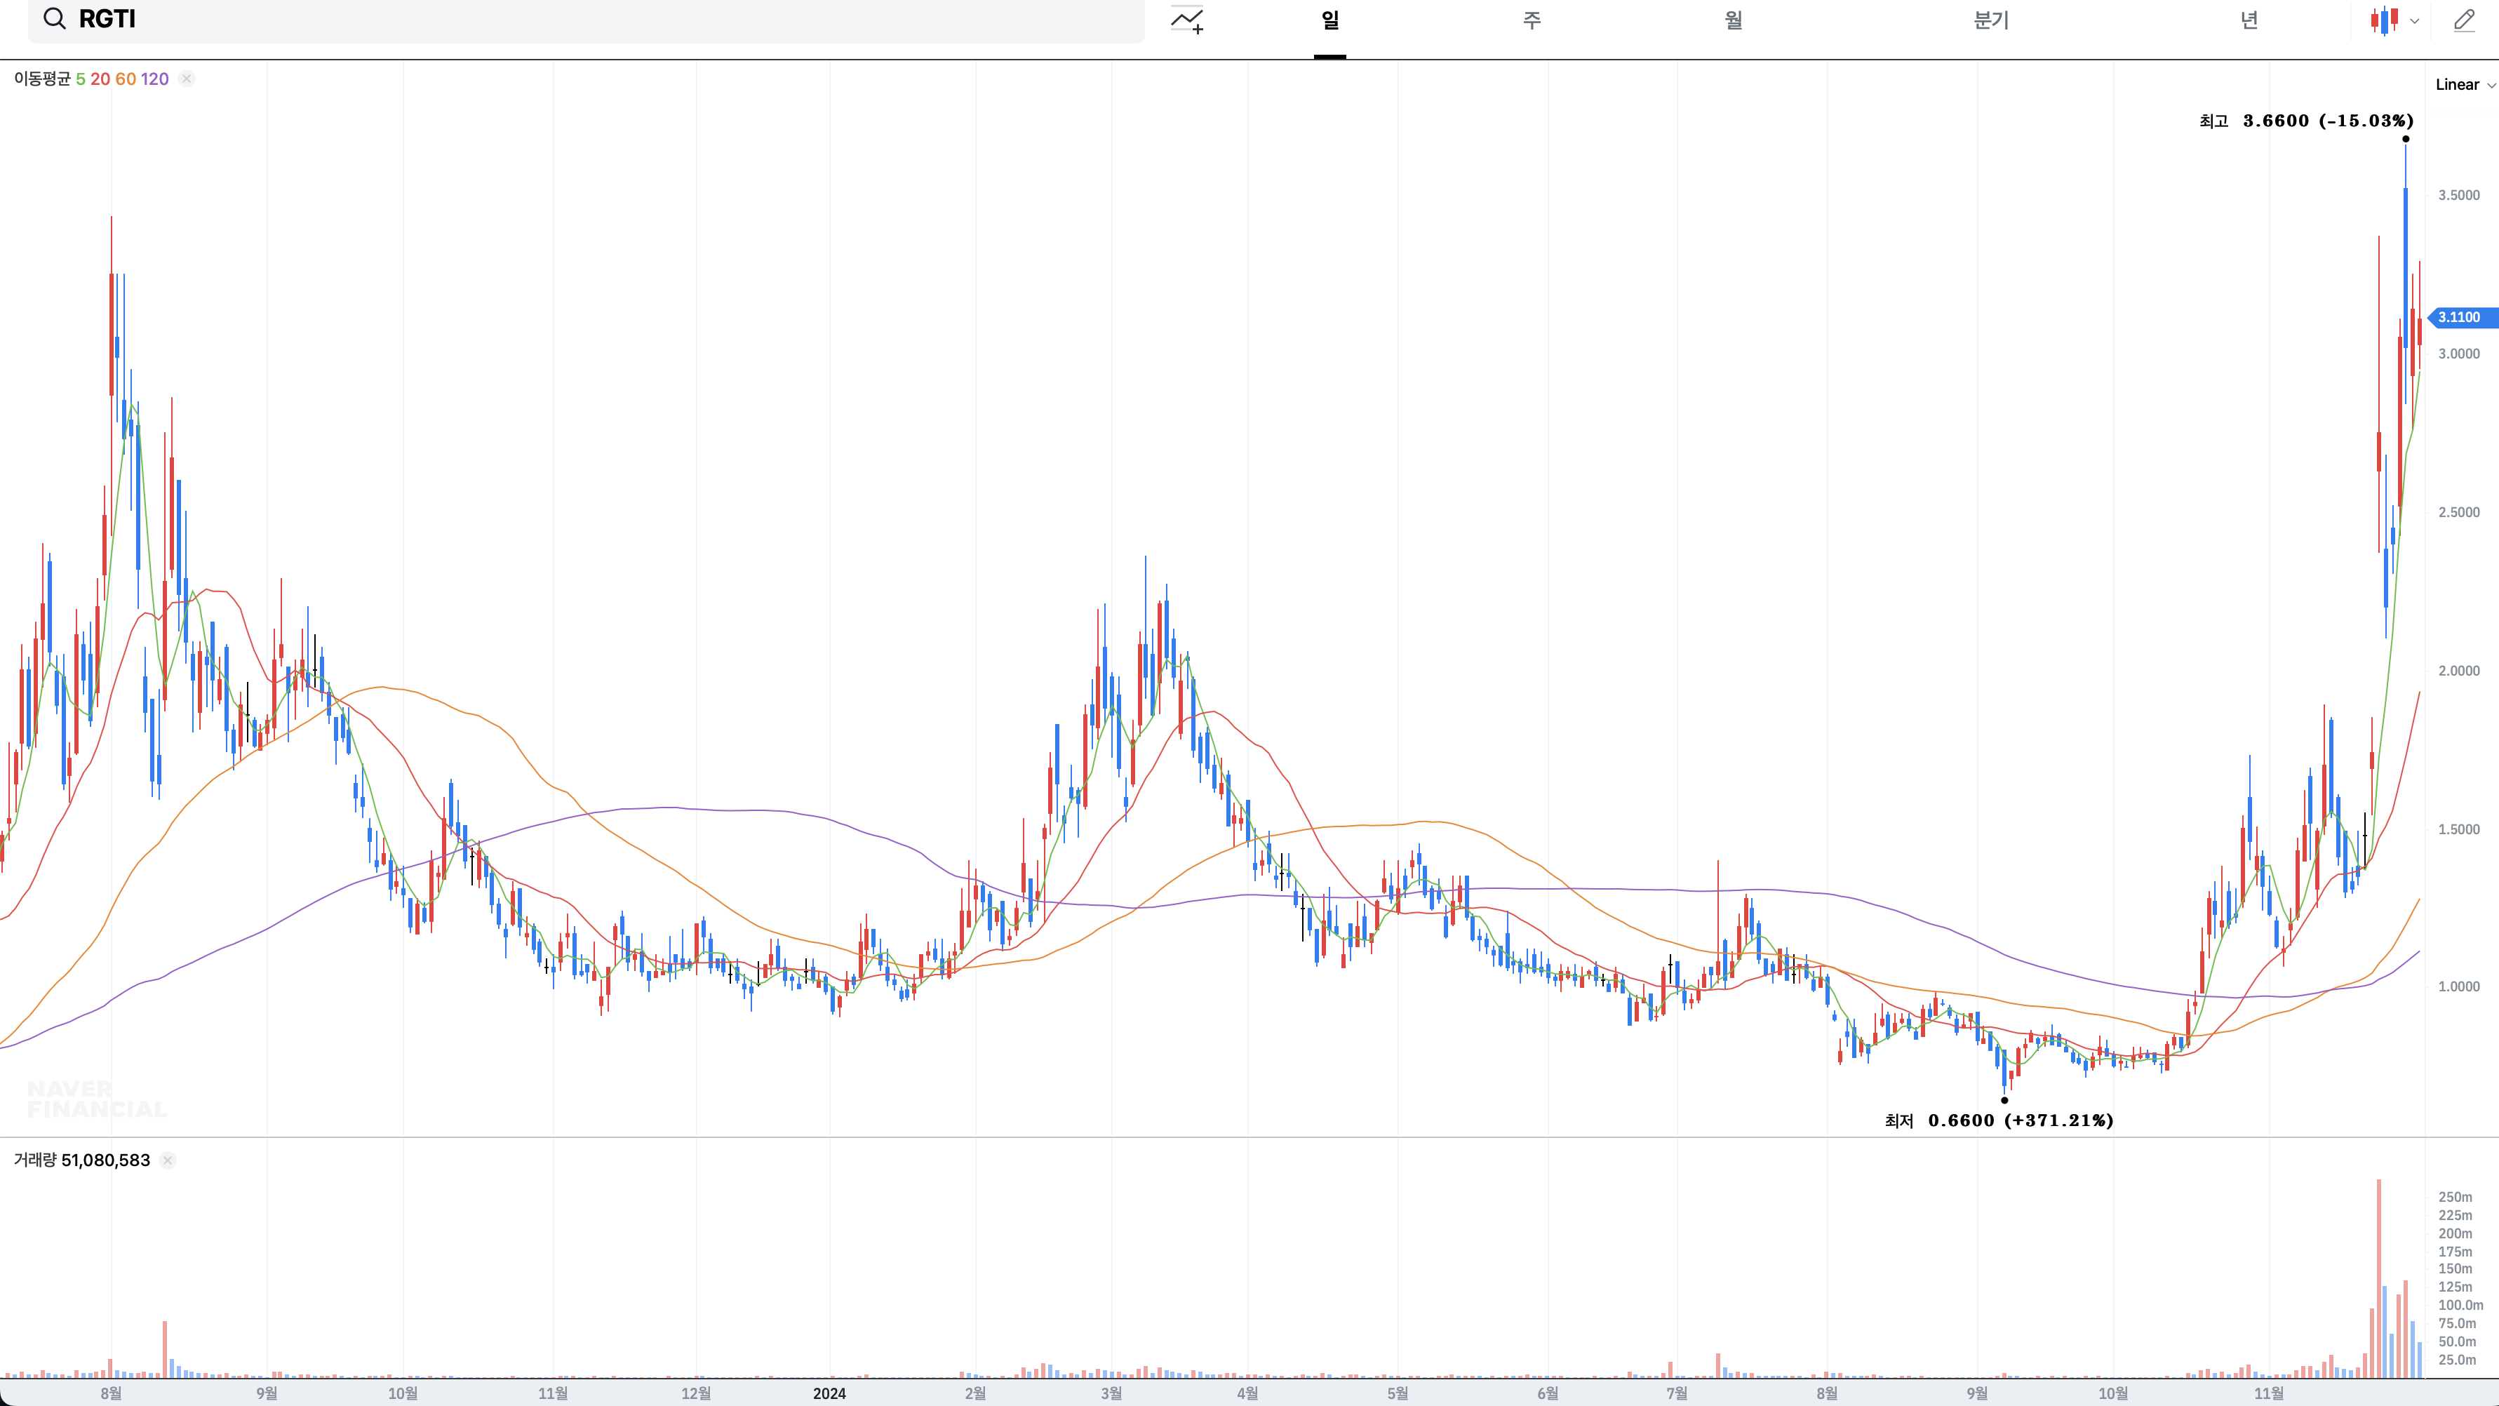Expand the chart type dropdown arrow

2415,20
